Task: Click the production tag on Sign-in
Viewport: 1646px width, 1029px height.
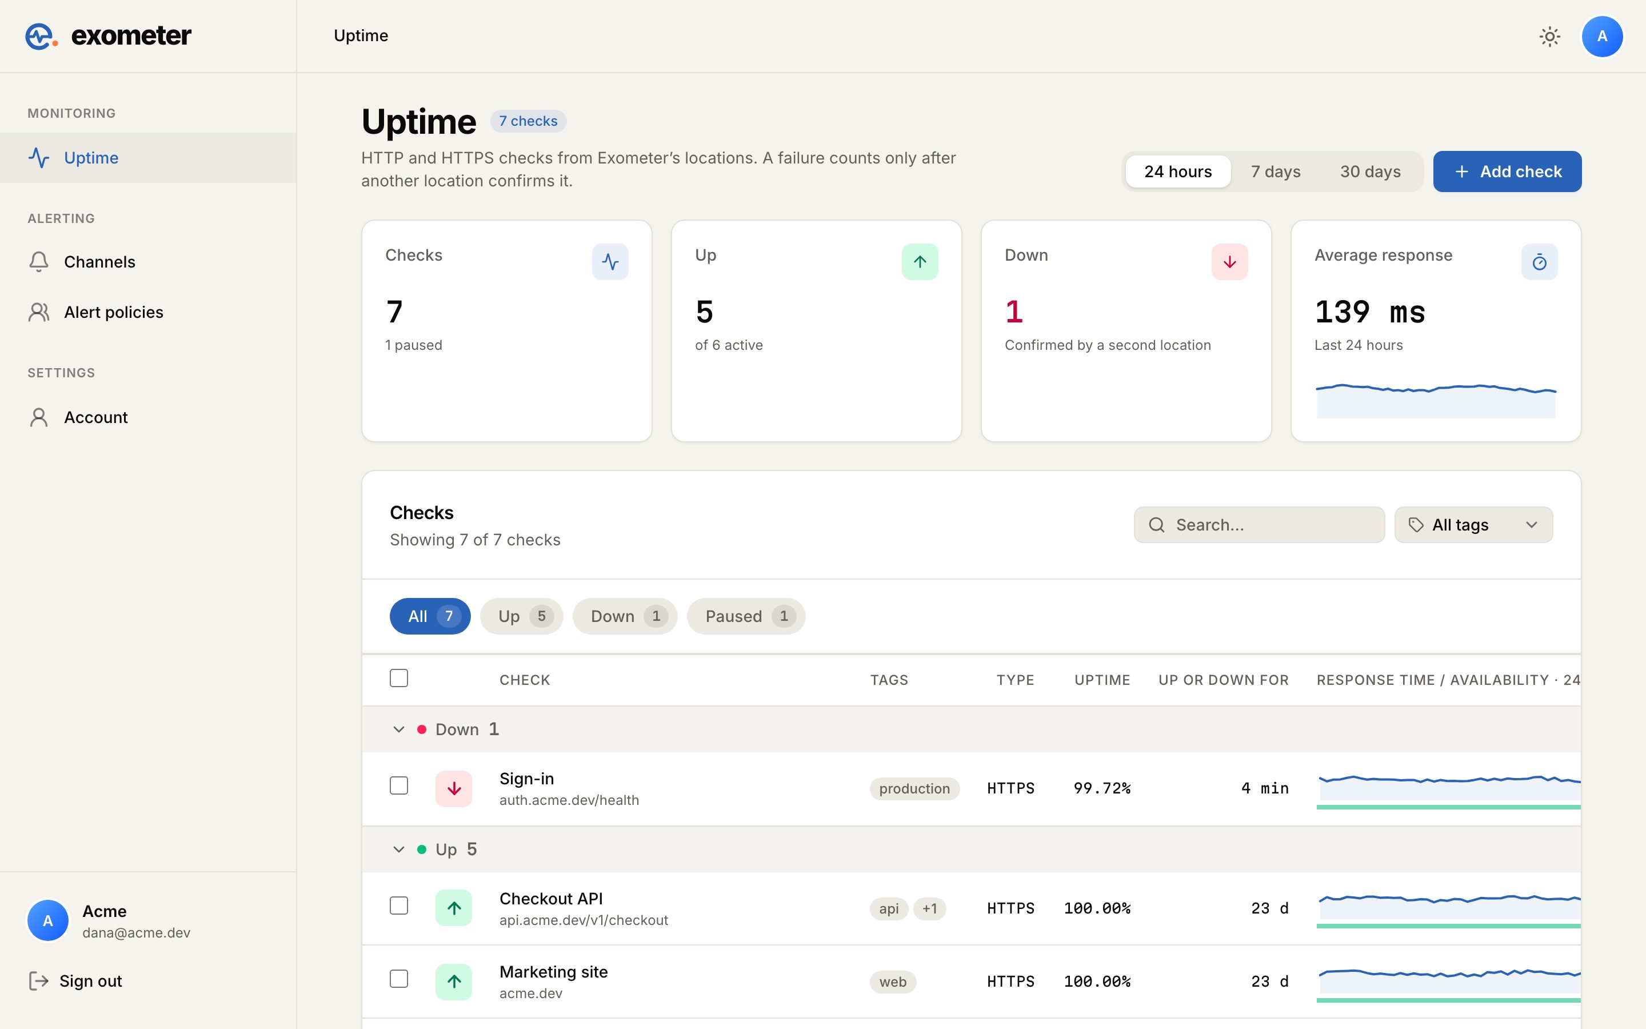Action: pyautogui.click(x=914, y=789)
